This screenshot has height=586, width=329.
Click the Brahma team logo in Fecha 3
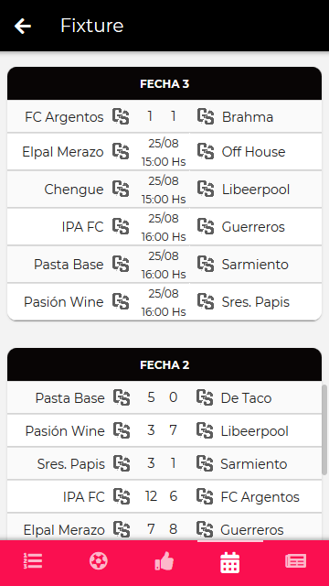[x=206, y=116]
